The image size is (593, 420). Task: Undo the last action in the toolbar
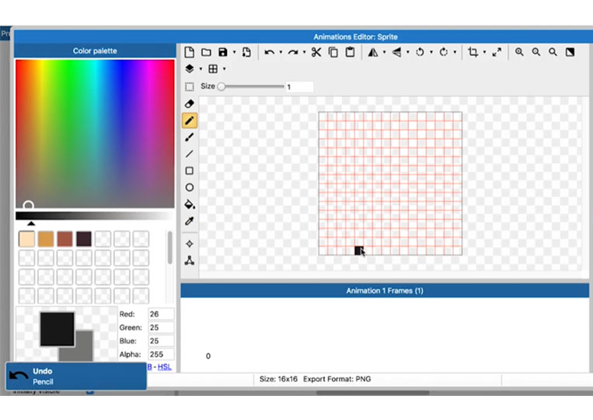click(x=269, y=52)
